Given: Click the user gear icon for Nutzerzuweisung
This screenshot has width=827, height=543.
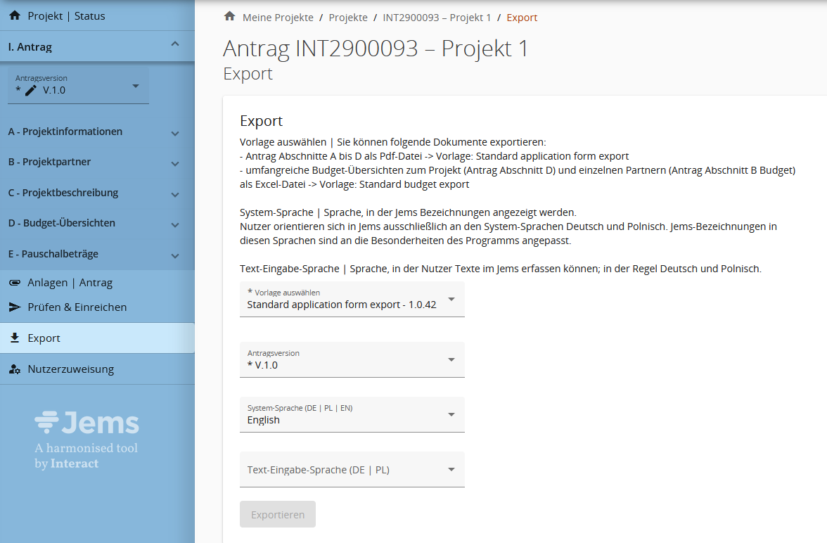Looking at the screenshot, I should pyautogui.click(x=14, y=369).
